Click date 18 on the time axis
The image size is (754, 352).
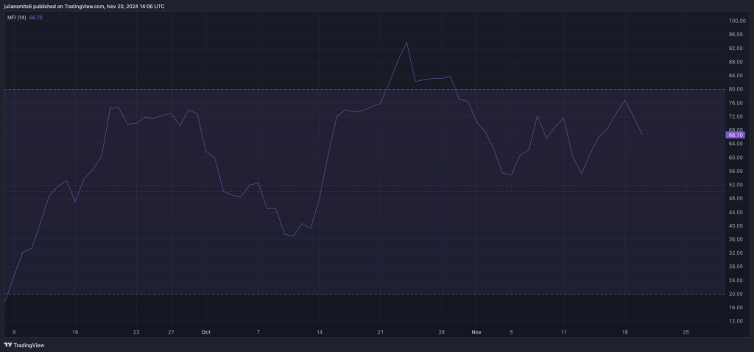coord(624,332)
